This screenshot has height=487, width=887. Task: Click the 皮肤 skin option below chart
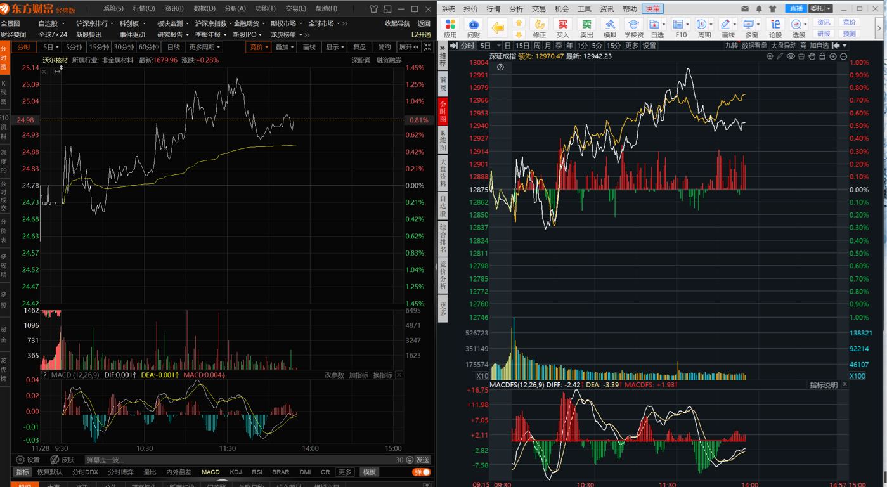pos(62,460)
